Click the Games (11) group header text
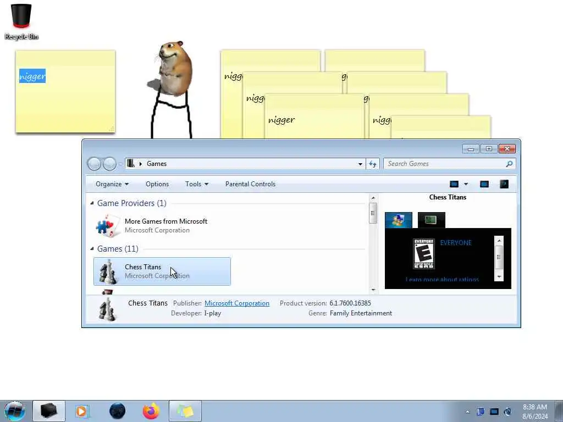Image resolution: width=563 pixels, height=422 pixels. 118,249
